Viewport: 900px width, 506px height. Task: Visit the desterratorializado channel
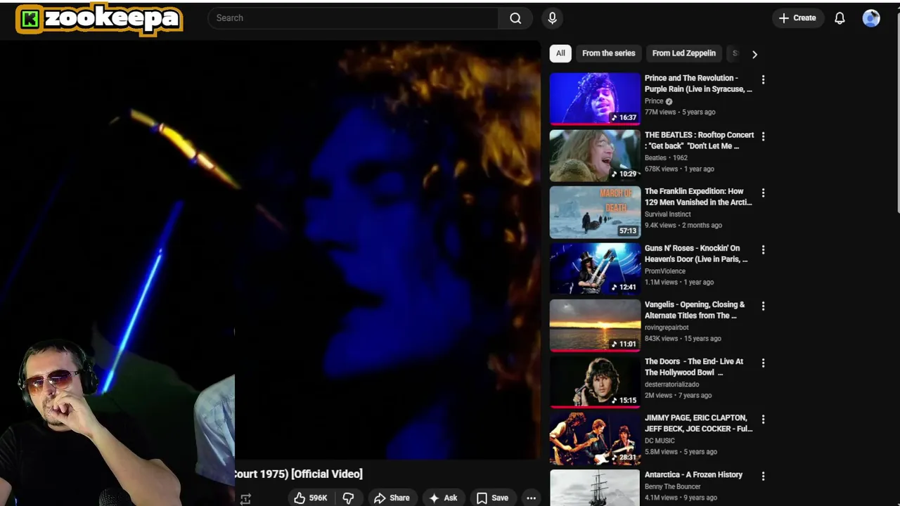[x=671, y=384]
